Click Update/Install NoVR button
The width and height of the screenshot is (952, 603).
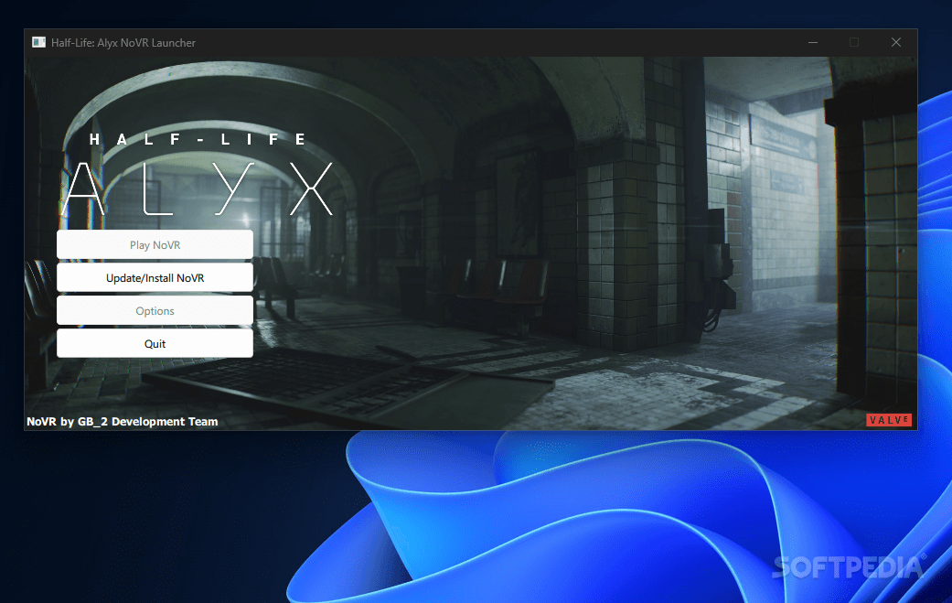pyautogui.click(x=155, y=277)
